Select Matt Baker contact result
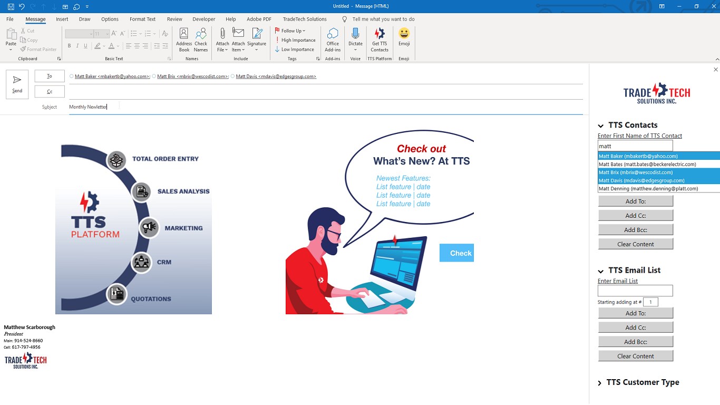The image size is (720, 405). coord(659,156)
